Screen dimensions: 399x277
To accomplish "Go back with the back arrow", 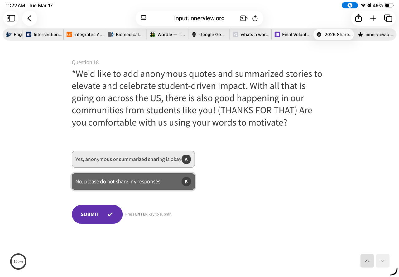I will (x=30, y=18).
